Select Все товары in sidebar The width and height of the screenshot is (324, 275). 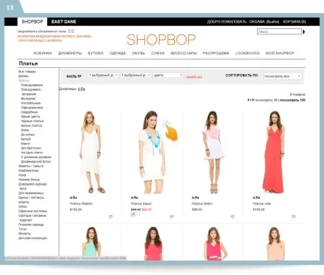27,72
